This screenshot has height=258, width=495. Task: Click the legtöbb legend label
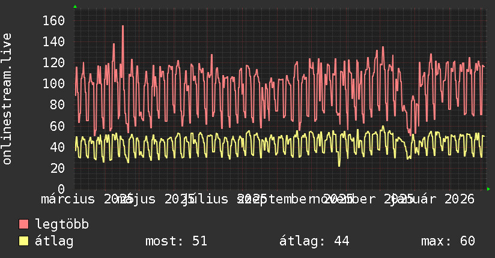(x=62, y=224)
